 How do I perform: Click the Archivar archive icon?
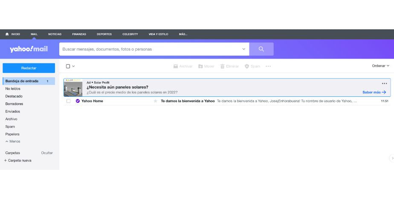click(x=176, y=66)
